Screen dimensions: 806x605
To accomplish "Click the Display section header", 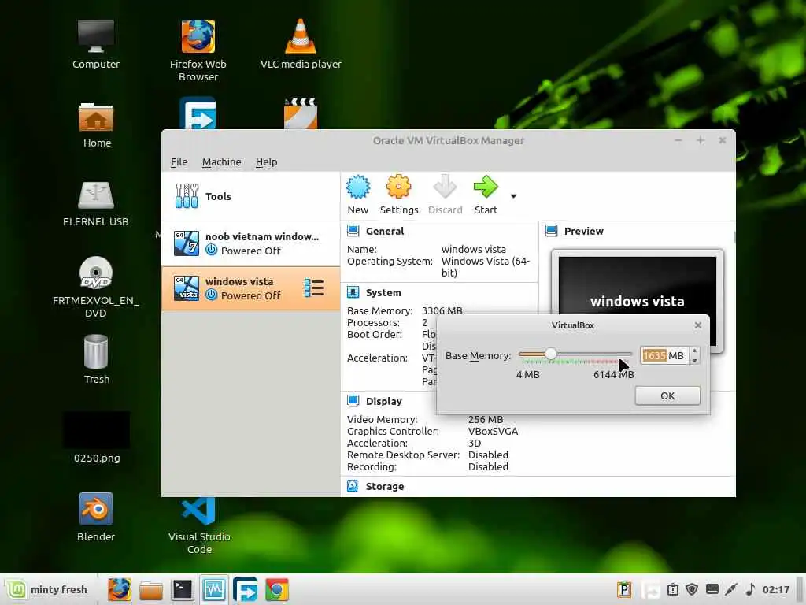I will point(383,401).
